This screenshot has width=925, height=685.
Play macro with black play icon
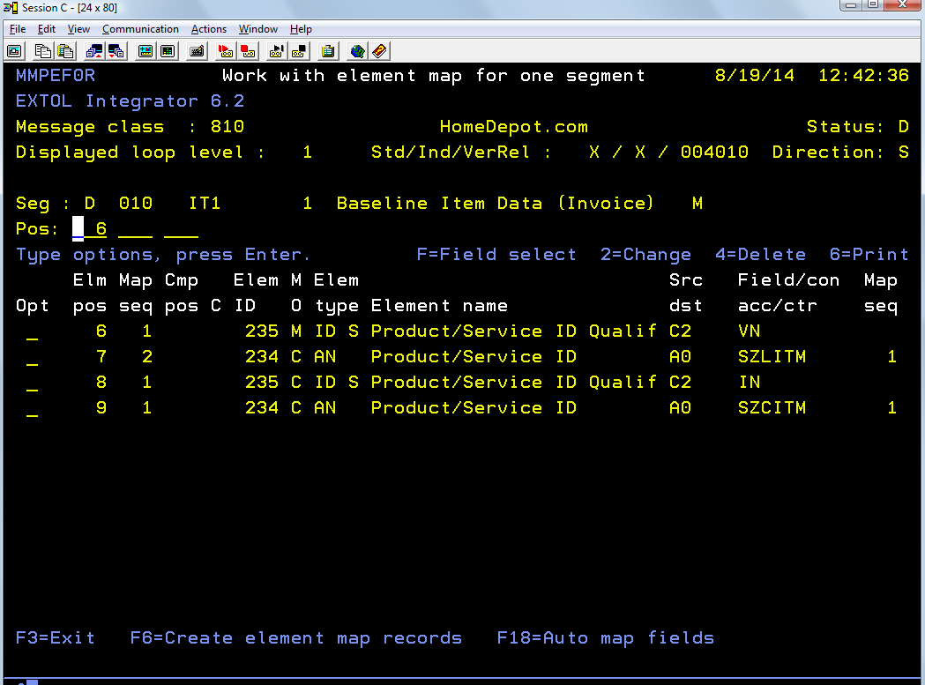[276, 51]
